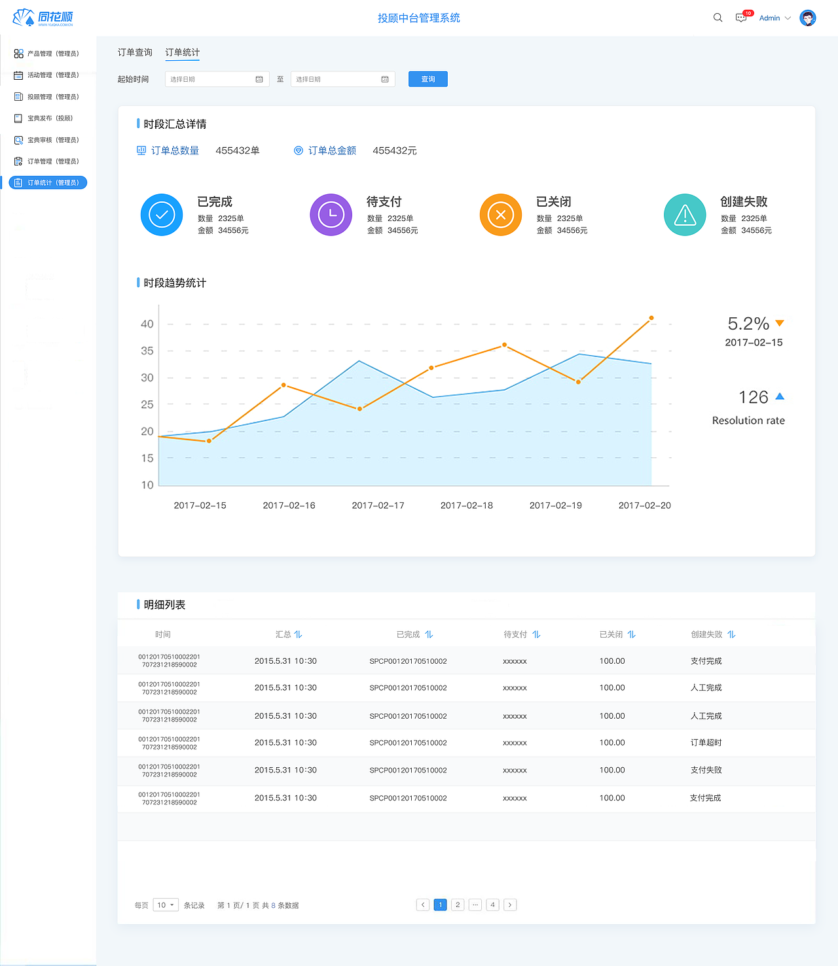Click the 时间 column header
Viewport: 838px width, 966px height.
pos(163,634)
